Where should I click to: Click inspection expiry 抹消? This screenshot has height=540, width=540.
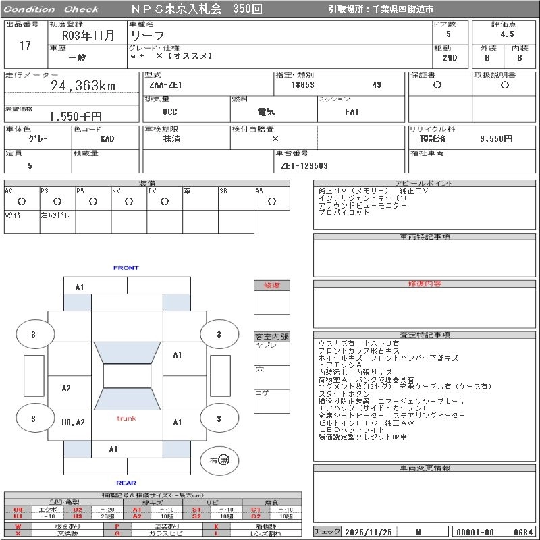pyautogui.click(x=172, y=139)
